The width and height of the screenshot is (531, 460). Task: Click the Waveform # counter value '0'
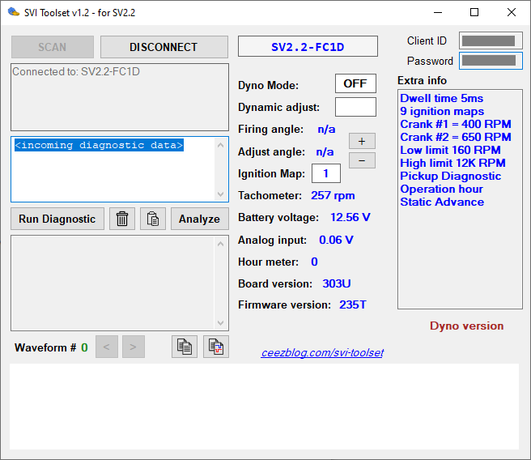point(84,347)
